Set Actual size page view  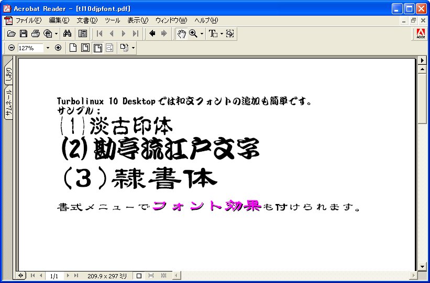click(73, 48)
